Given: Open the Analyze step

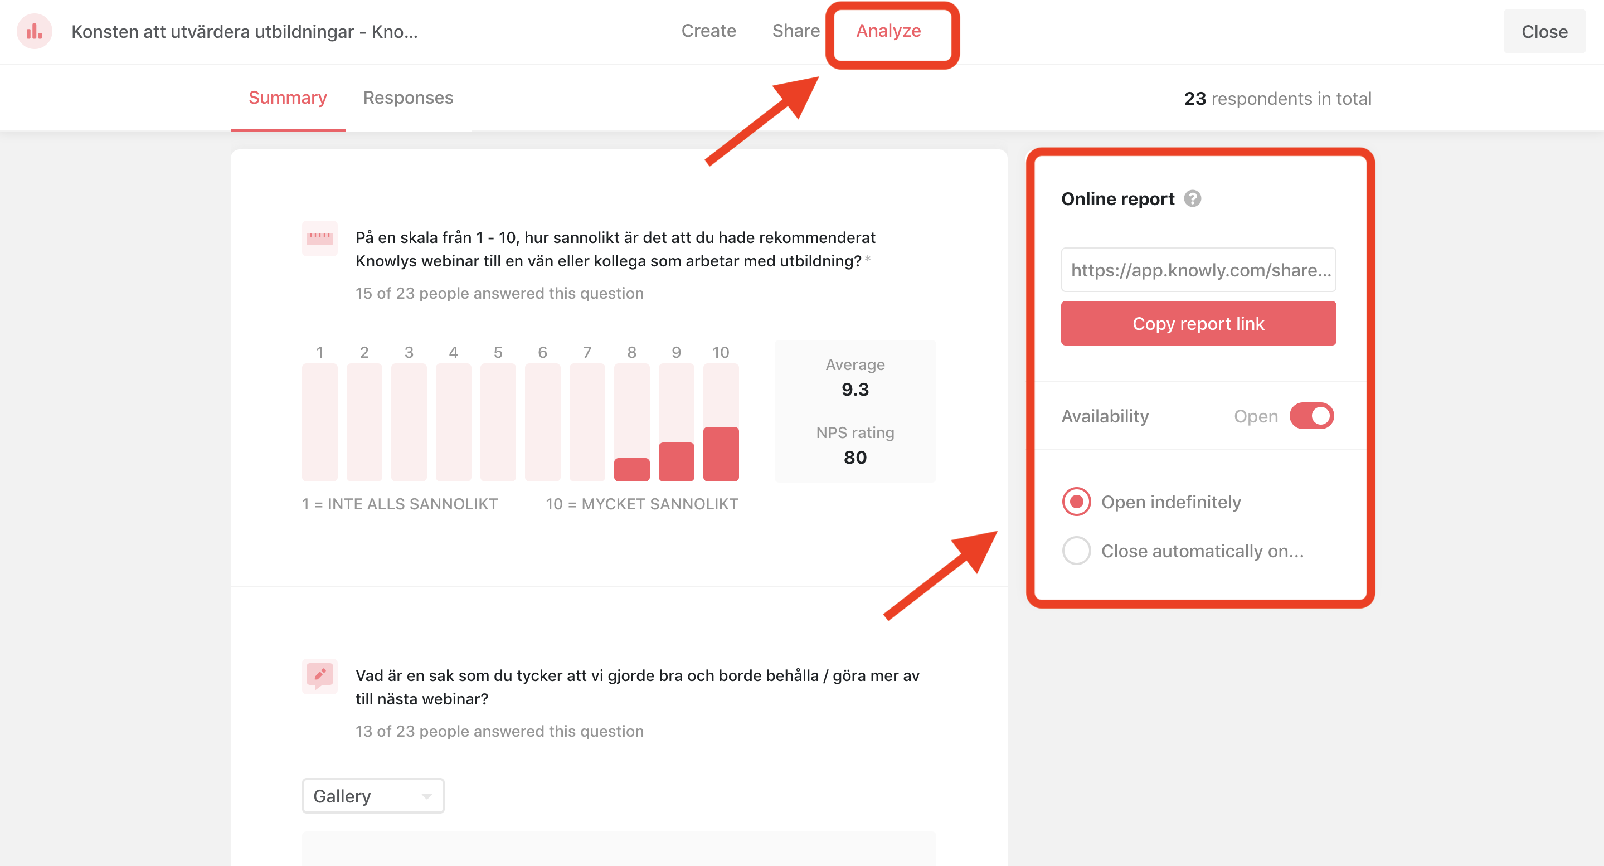Looking at the screenshot, I should [x=888, y=31].
